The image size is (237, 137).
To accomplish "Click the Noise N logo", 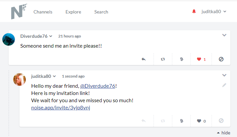I will tap(19, 11).
